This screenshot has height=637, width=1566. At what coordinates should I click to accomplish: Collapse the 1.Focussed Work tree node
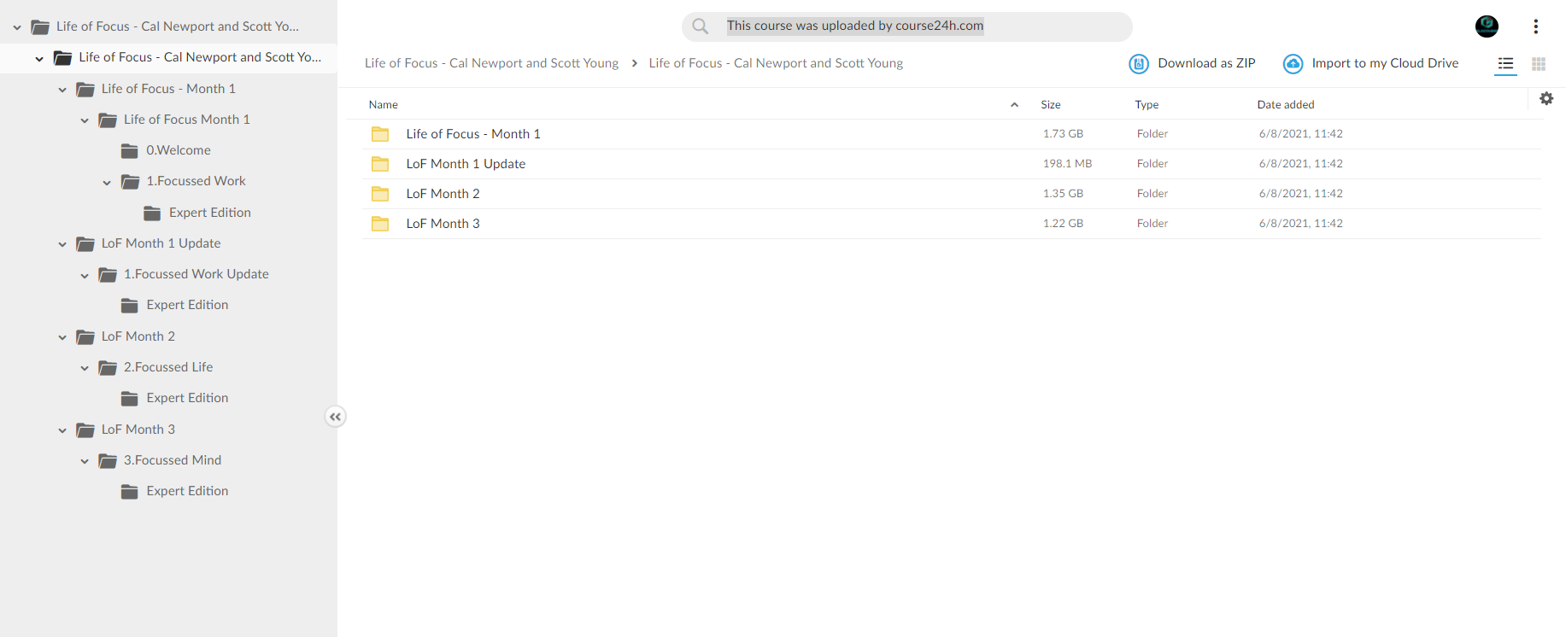107,182
